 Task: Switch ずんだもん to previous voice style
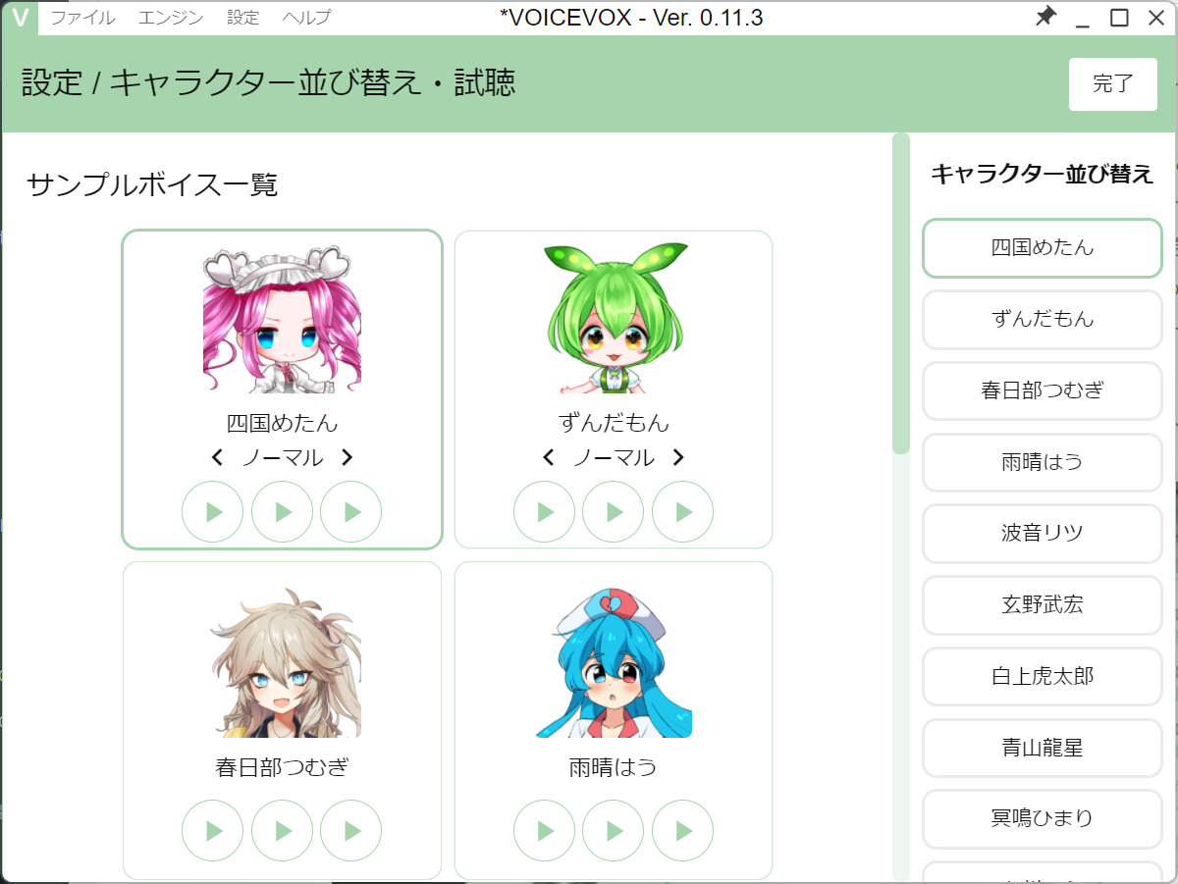(x=549, y=457)
